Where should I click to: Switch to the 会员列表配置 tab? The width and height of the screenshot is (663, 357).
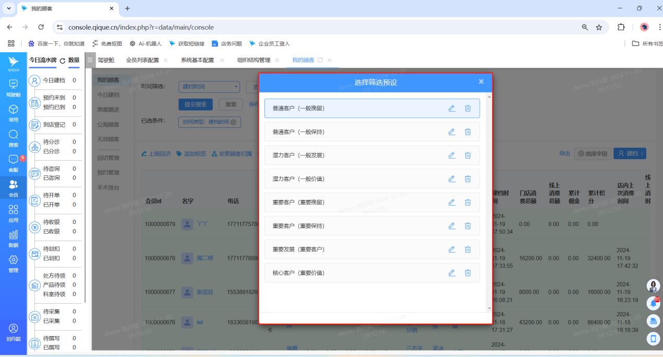click(142, 60)
